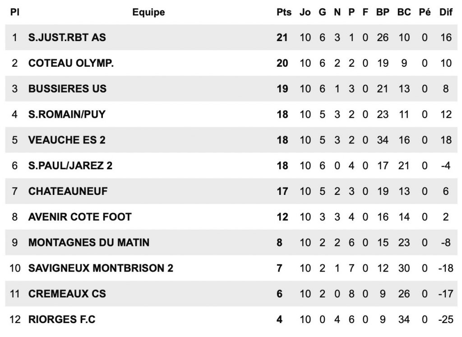The width and height of the screenshot is (462, 337).
Task: Click the Equipe column header
Action: coord(148,12)
